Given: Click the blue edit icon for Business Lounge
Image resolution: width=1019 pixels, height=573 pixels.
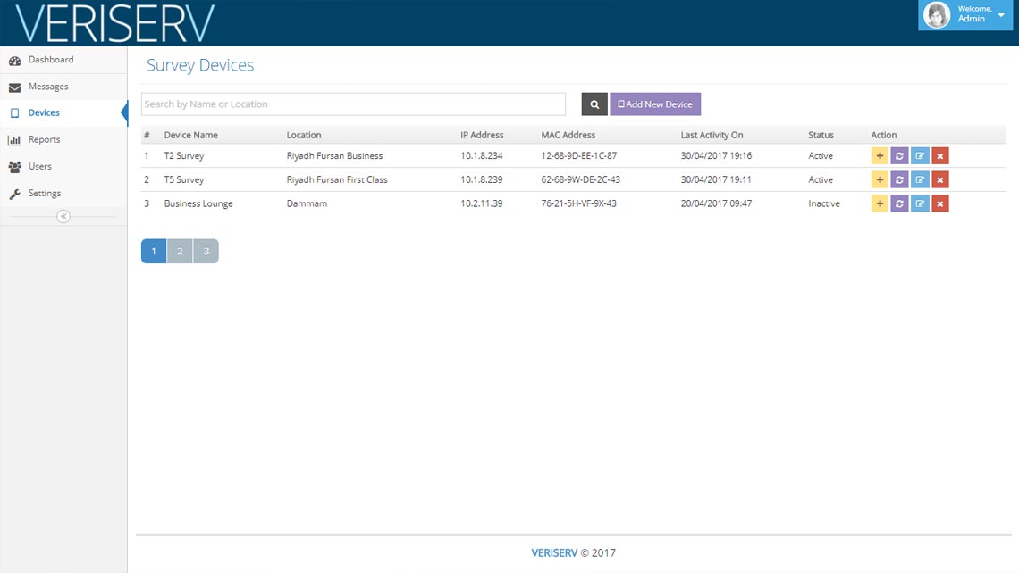Looking at the screenshot, I should pyautogui.click(x=920, y=204).
